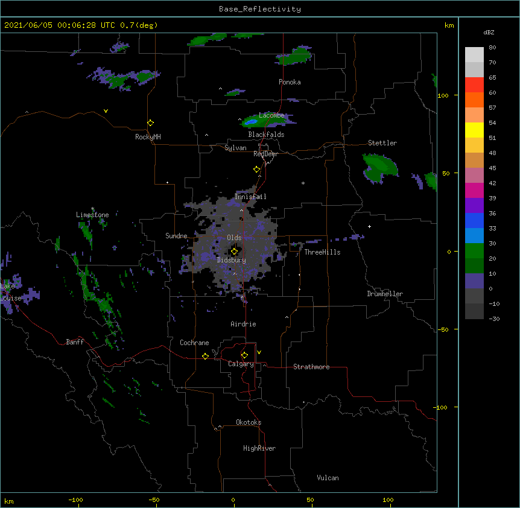Click the Blackfalds city label
The height and width of the screenshot is (508, 520).
click(x=266, y=135)
